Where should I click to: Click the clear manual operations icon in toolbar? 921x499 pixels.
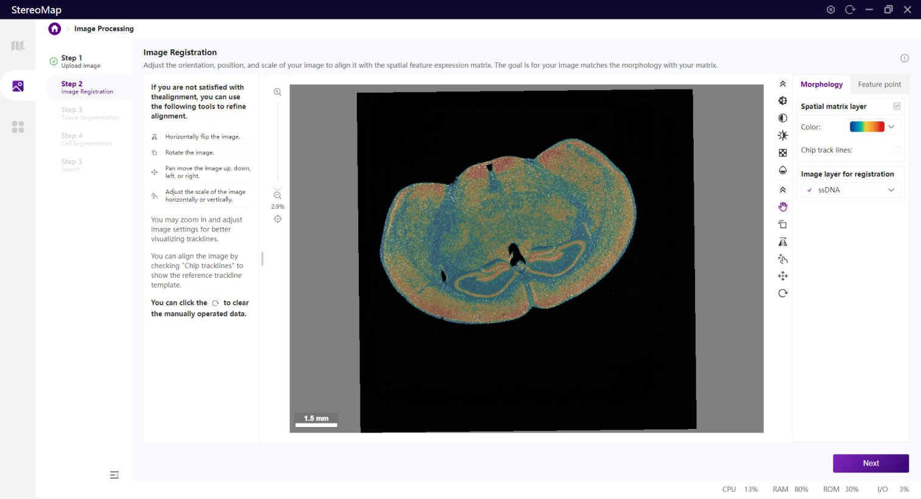783,293
